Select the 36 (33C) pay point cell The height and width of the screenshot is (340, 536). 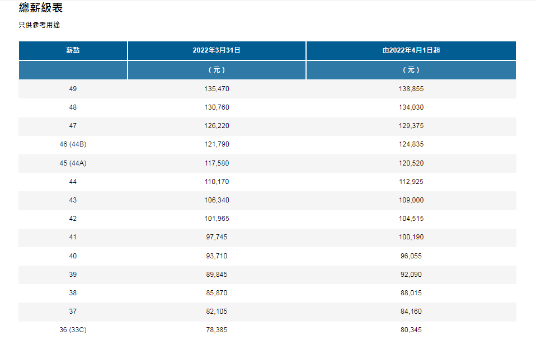click(x=73, y=330)
